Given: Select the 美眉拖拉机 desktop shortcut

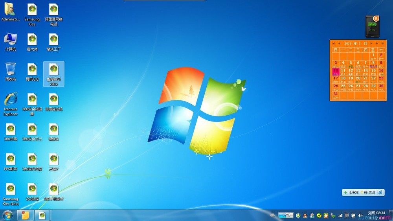Looking at the screenshot, I should 53,102.
